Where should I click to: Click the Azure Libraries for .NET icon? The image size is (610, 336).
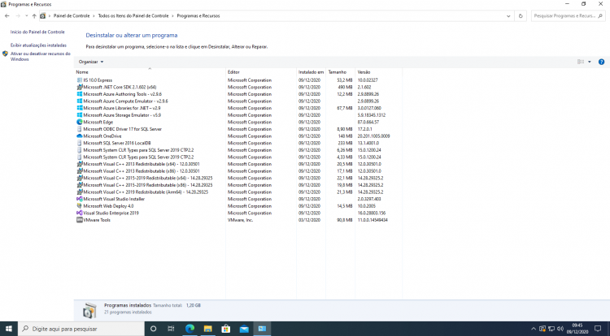click(x=80, y=108)
